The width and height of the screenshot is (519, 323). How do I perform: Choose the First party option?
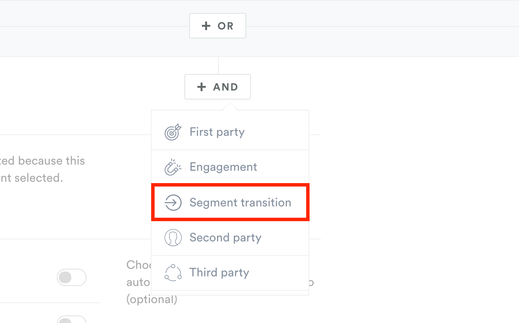click(230, 132)
